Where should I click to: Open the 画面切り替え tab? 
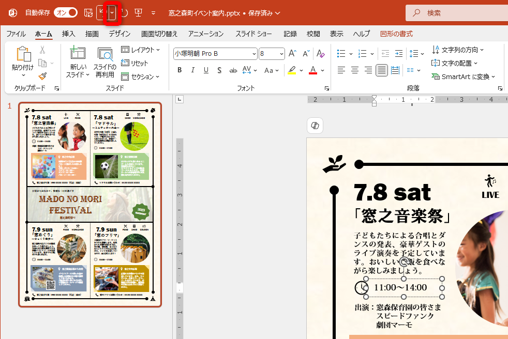(159, 34)
